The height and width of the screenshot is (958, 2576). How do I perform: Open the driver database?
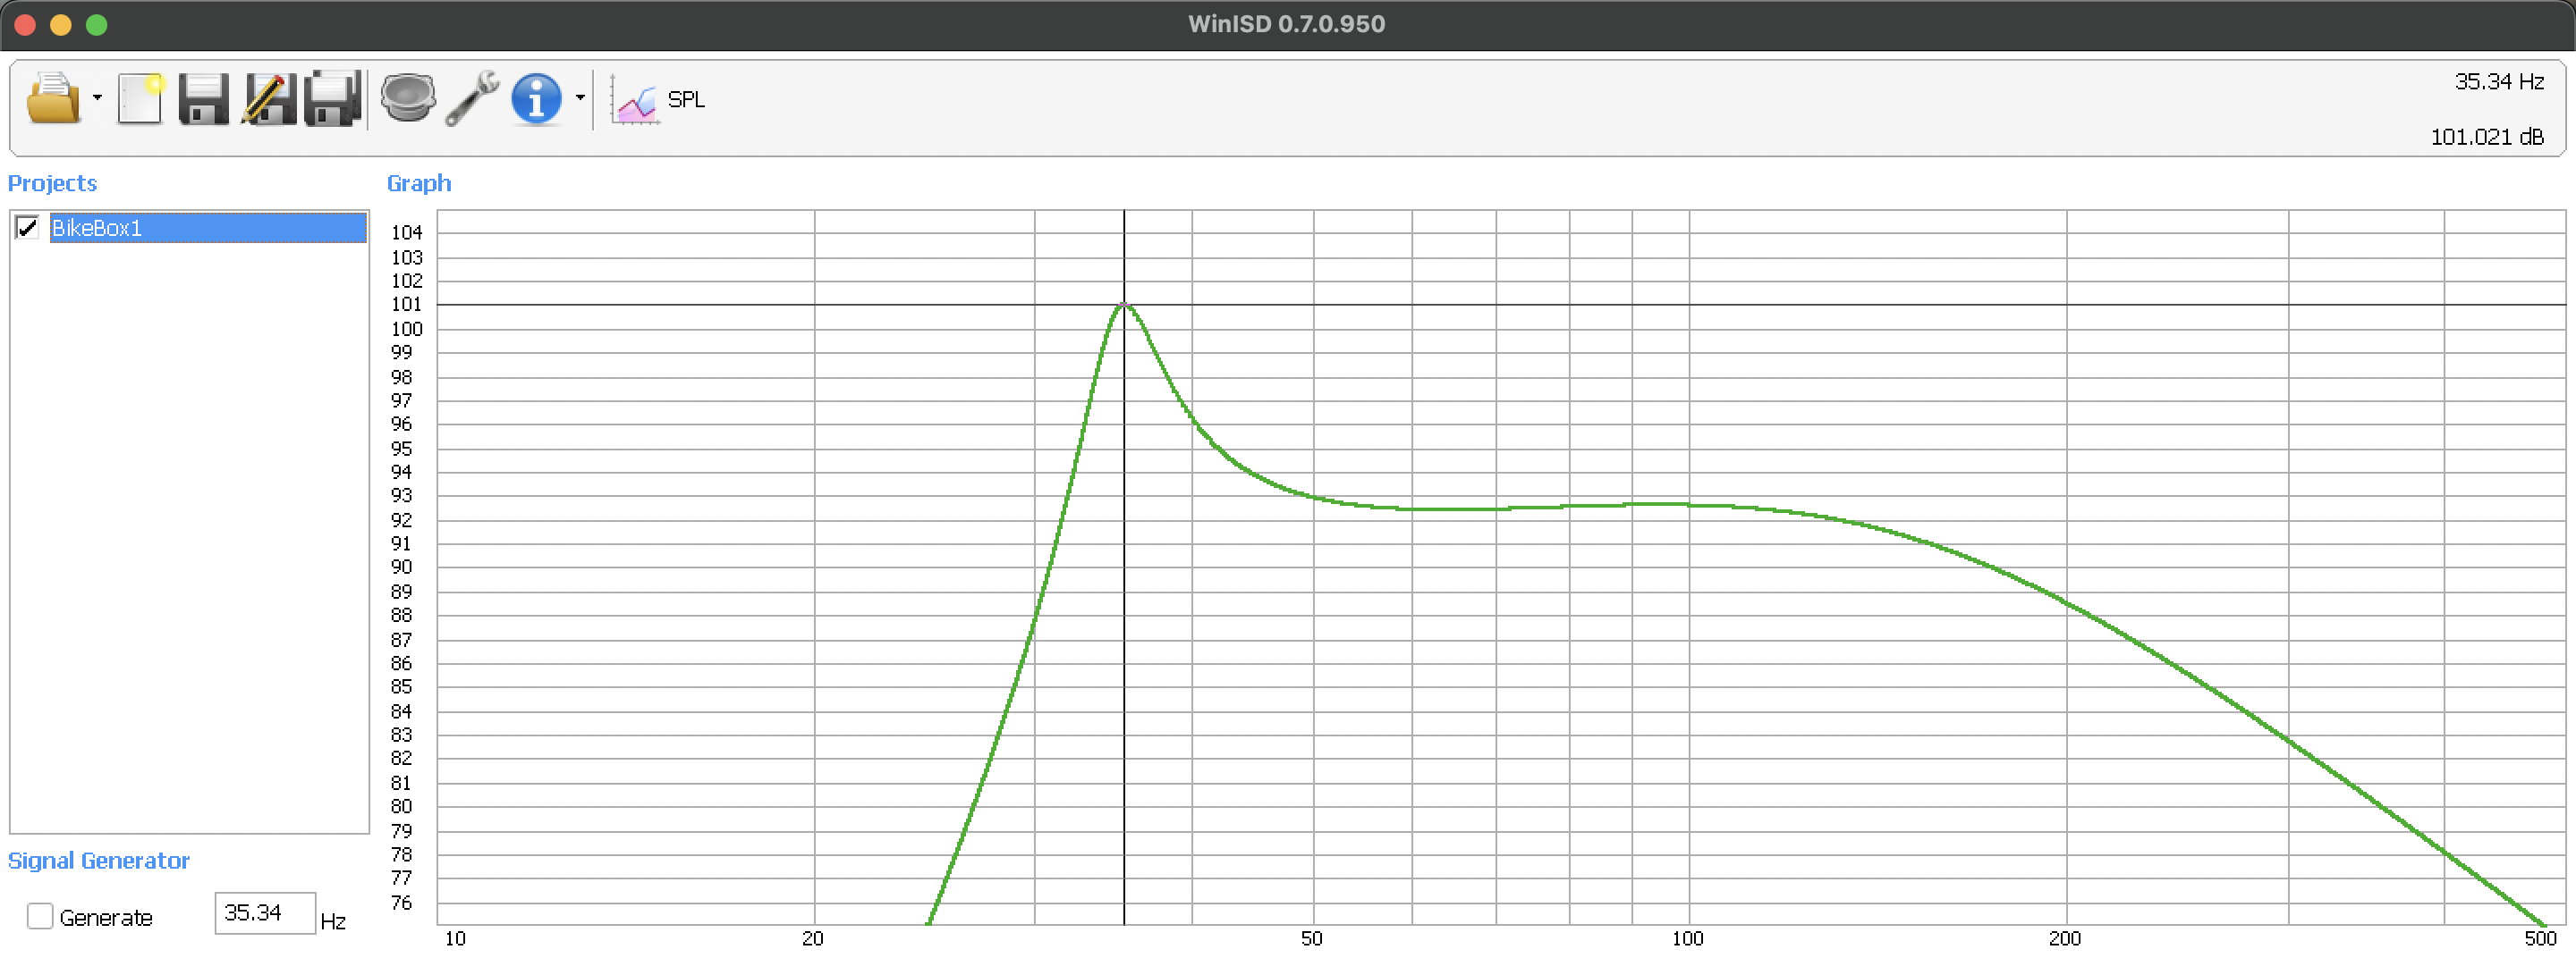(409, 99)
